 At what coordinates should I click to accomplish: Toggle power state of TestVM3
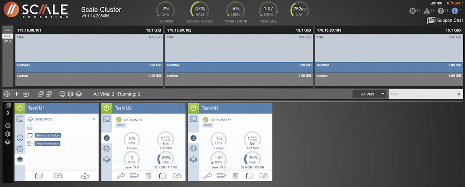193,108
